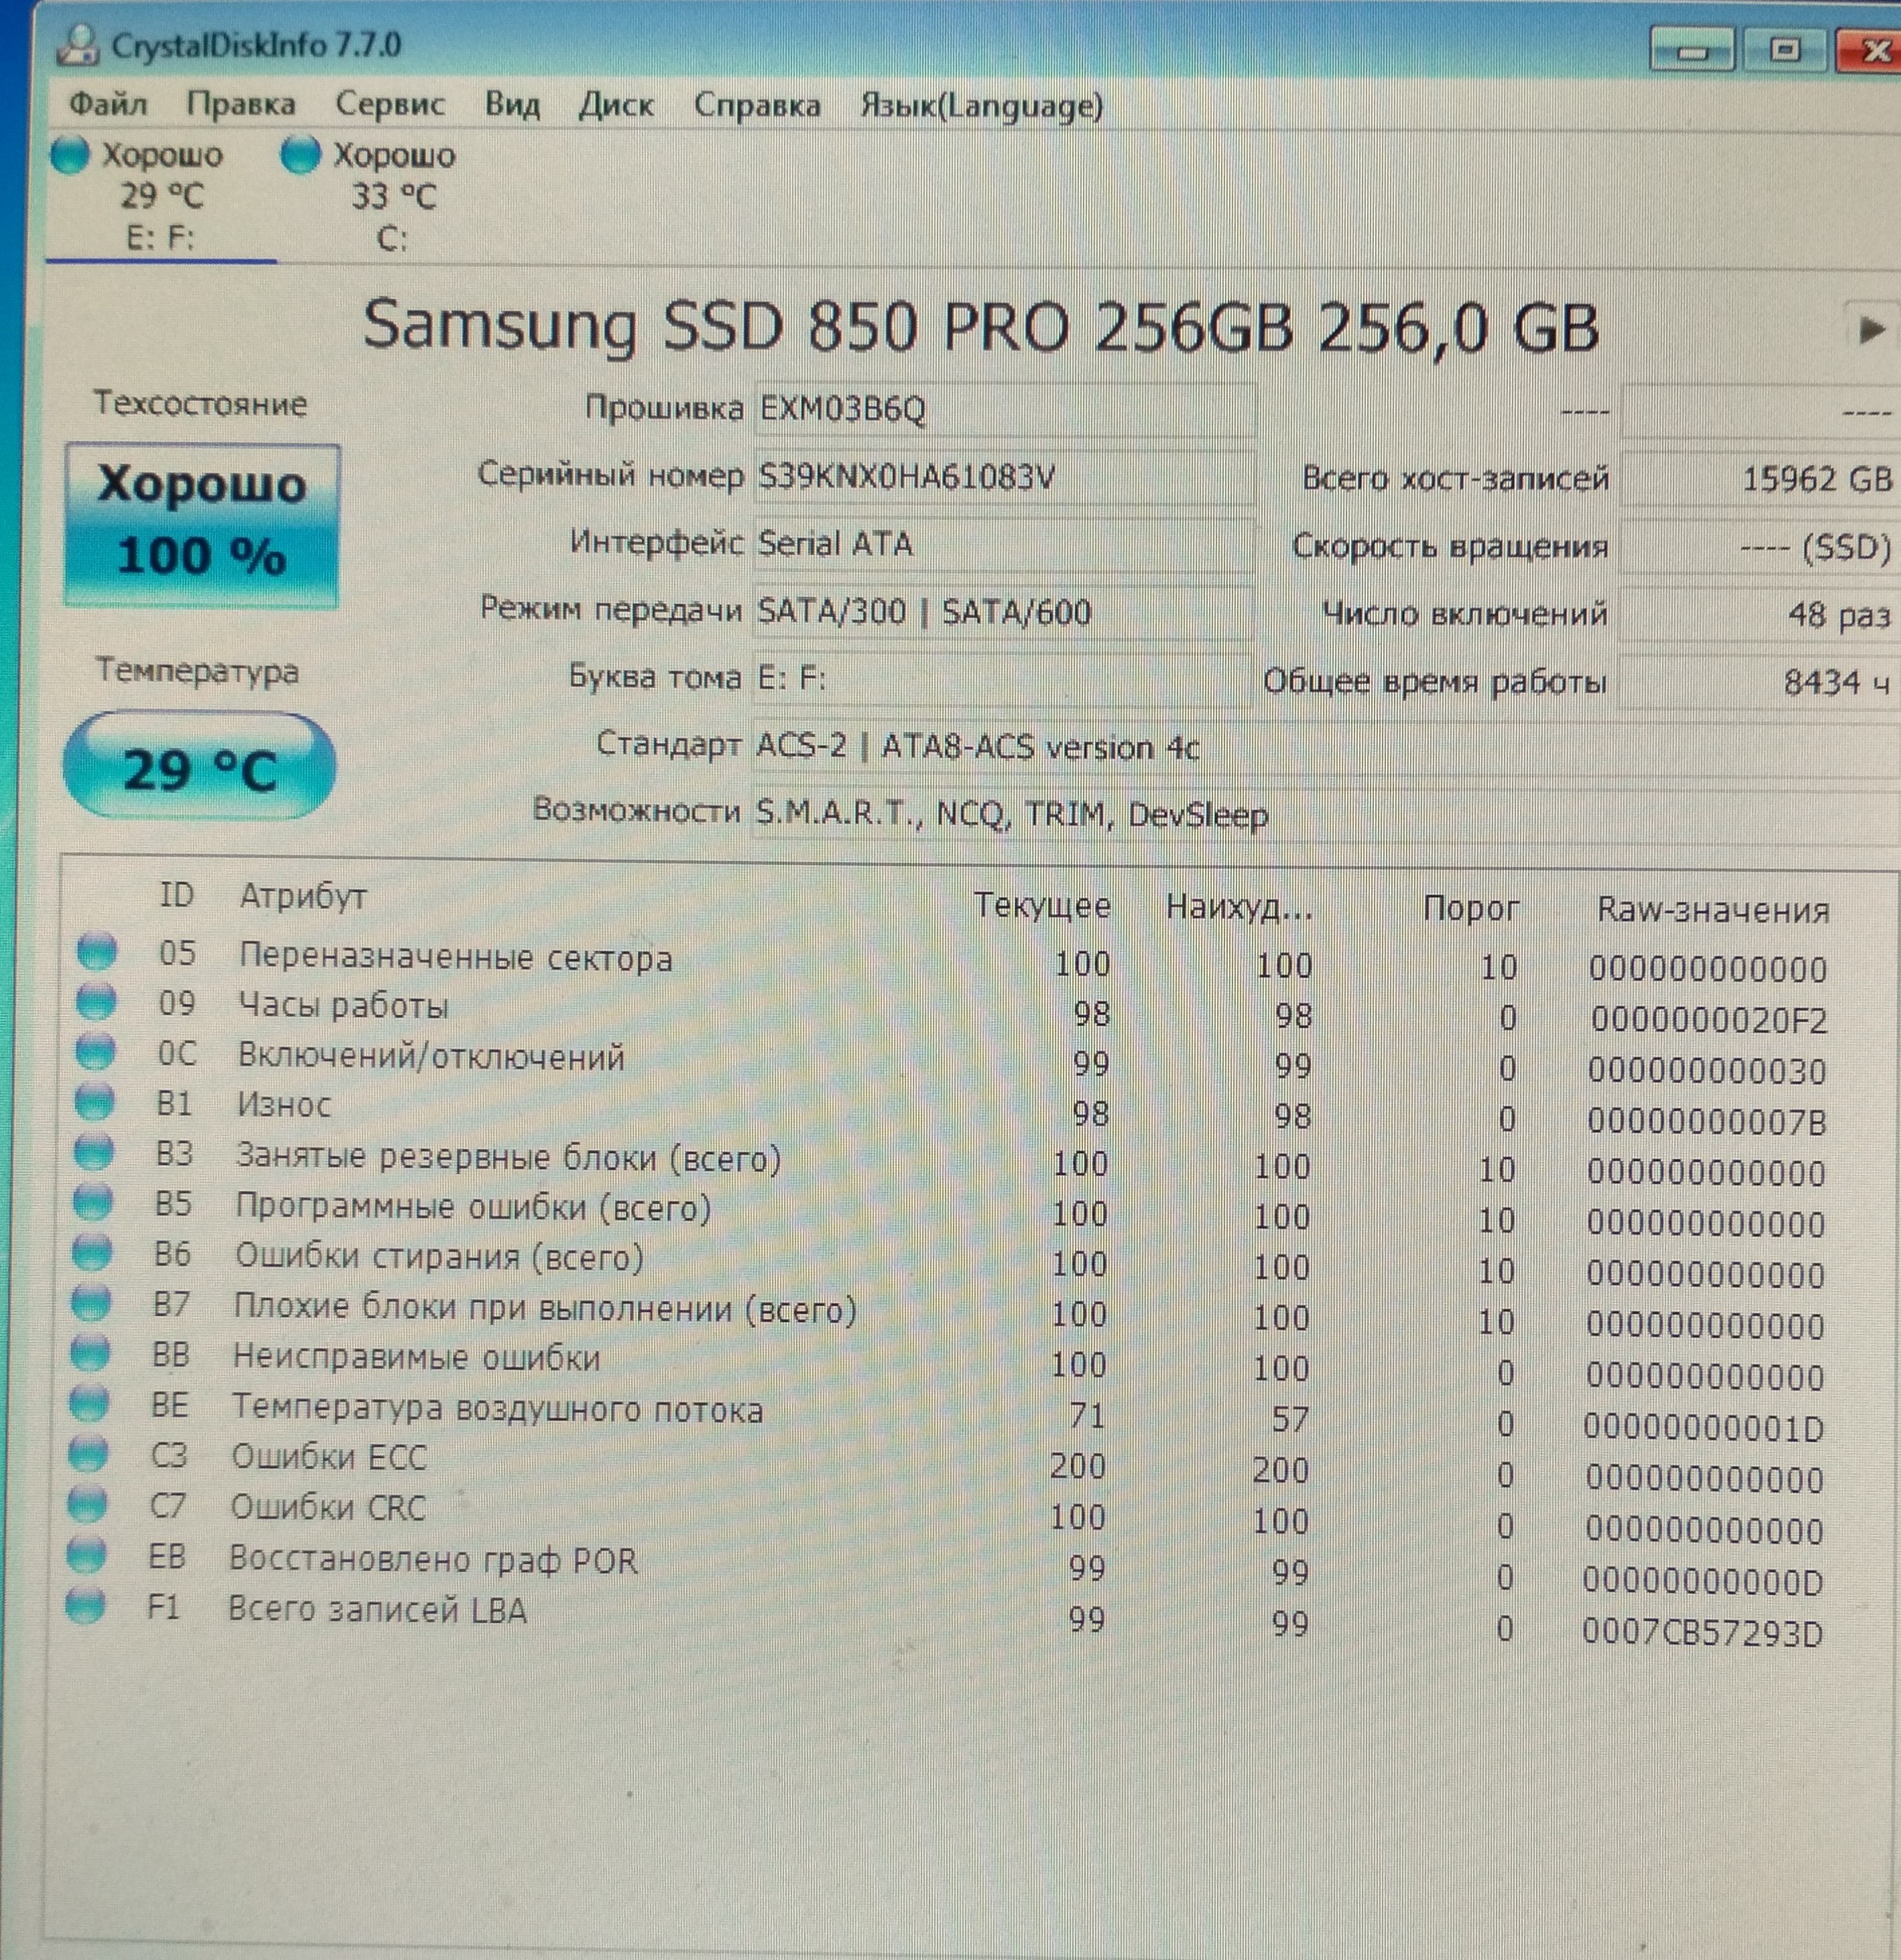Open the Диск menu
The image size is (1901, 1960).
click(x=616, y=106)
